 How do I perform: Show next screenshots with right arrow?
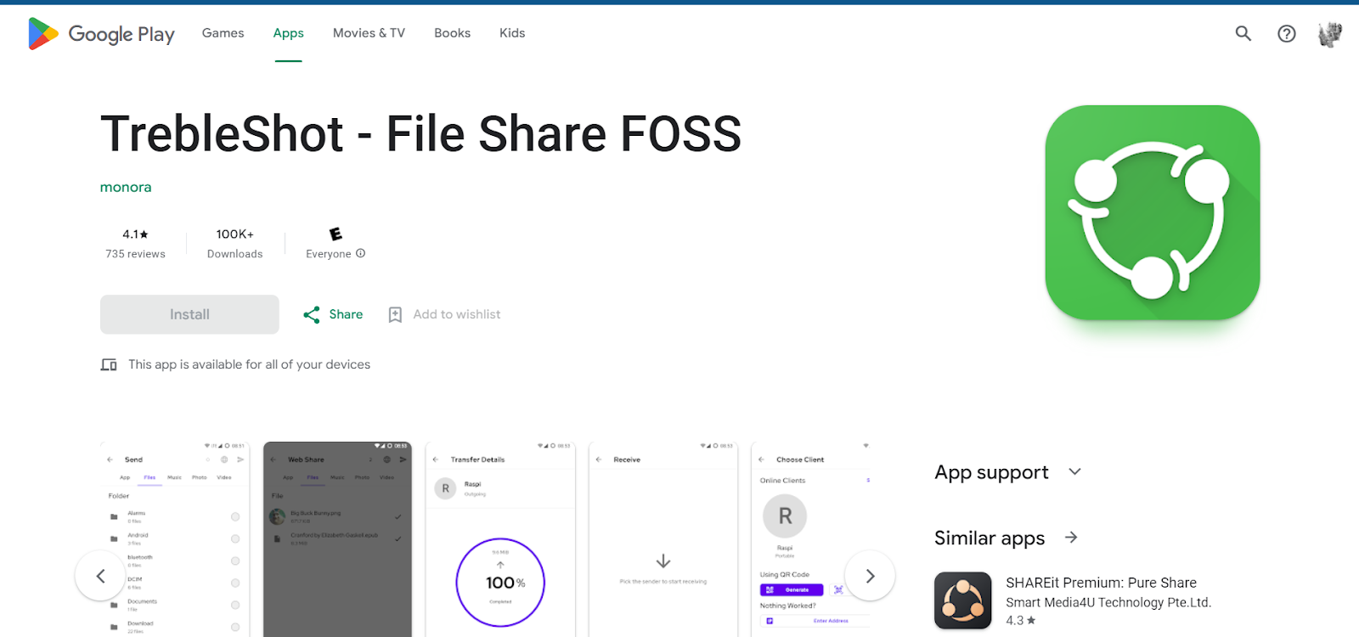point(870,576)
